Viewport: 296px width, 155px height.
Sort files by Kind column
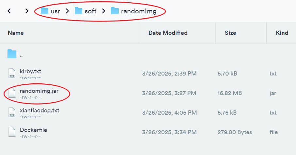pos(282,33)
